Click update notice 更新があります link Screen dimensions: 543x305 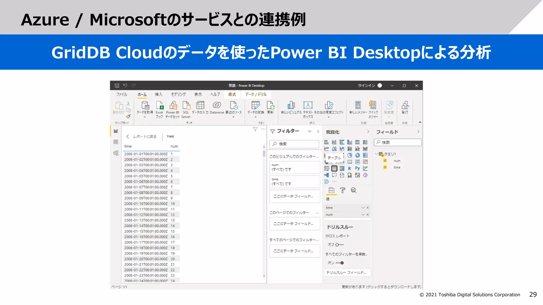(x=382, y=287)
